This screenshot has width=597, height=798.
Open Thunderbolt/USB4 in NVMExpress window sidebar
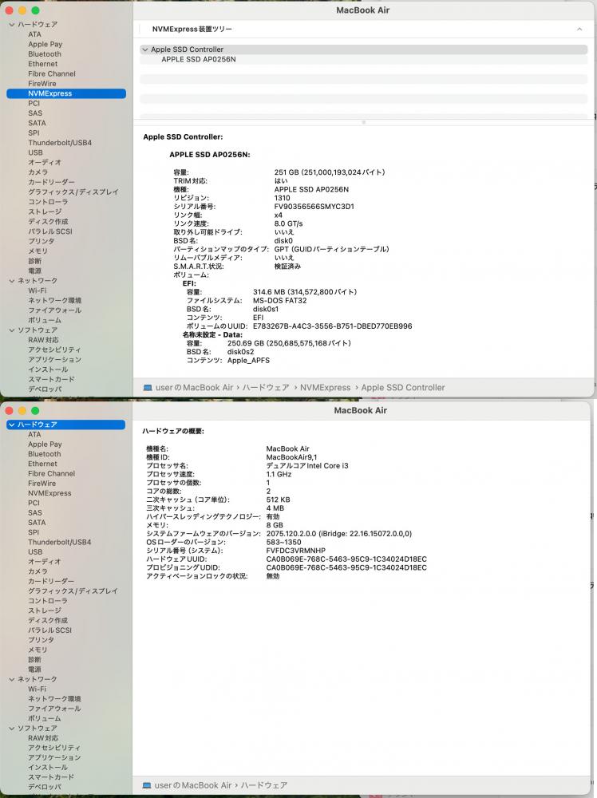60,143
